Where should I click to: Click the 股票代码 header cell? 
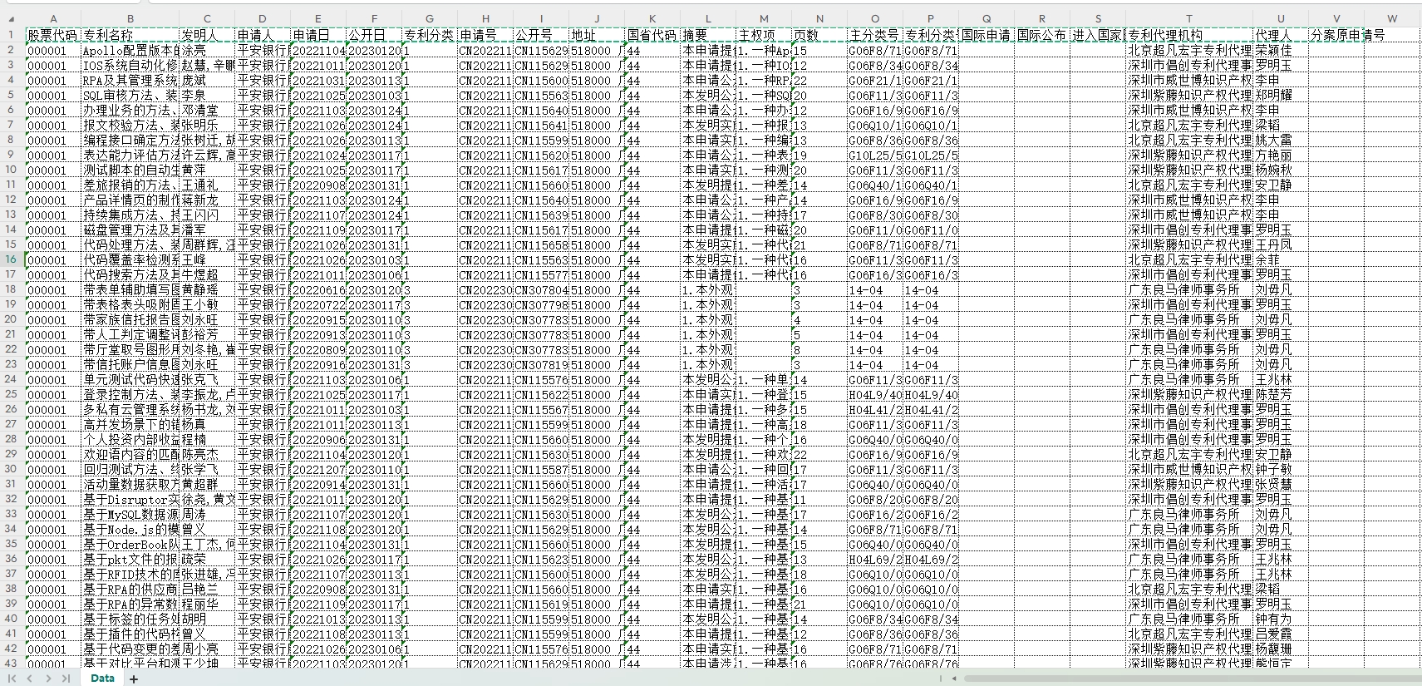point(53,35)
